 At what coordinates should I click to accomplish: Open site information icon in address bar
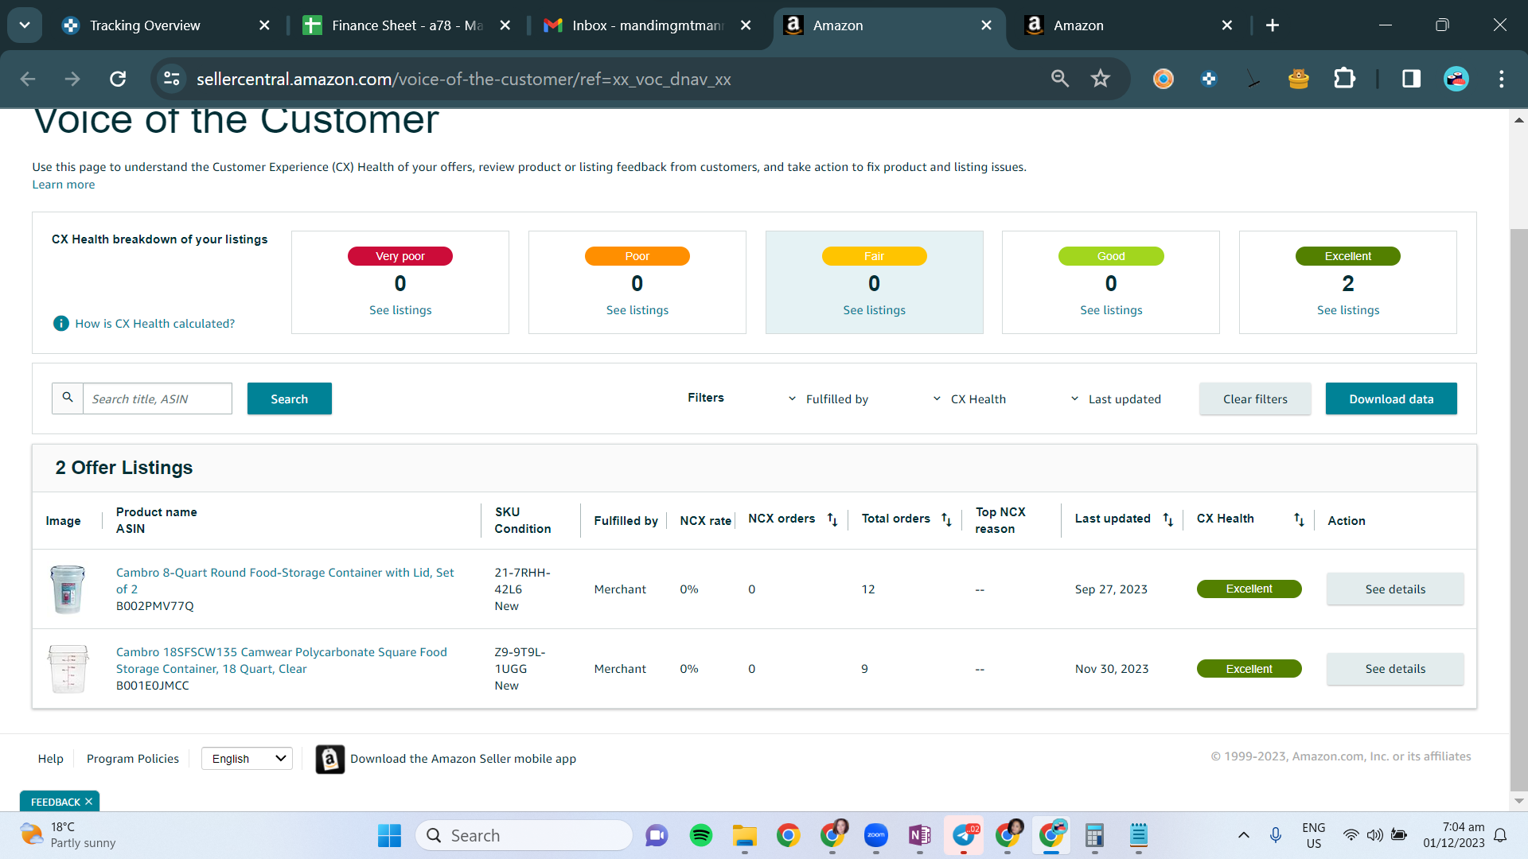click(171, 79)
